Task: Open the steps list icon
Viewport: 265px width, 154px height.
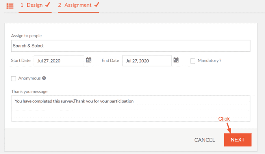Action: coord(10,6)
